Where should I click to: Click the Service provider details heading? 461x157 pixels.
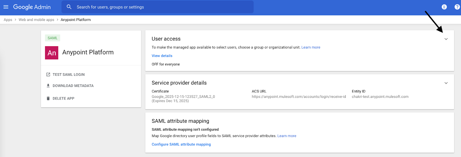pyautogui.click(x=179, y=83)
